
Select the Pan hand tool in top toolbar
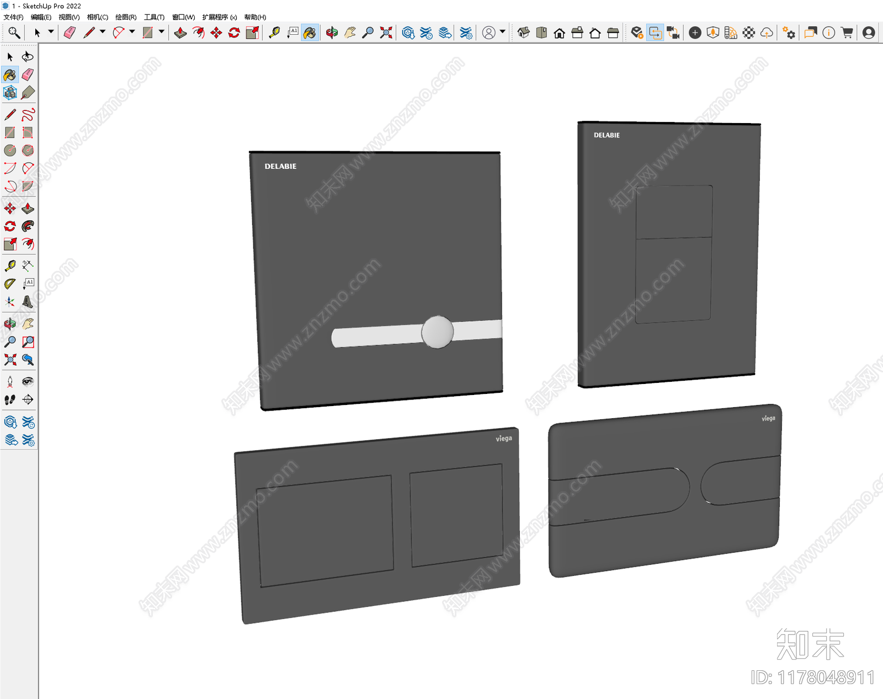(x=350, y=33)
